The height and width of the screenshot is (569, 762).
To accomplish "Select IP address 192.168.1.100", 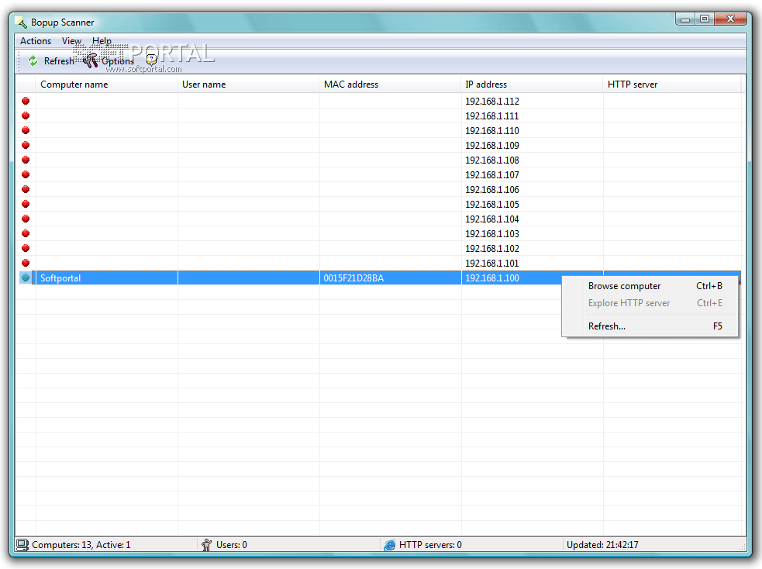I will pos(492,278).
